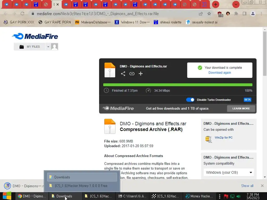Click the WinZip icon

208,139
